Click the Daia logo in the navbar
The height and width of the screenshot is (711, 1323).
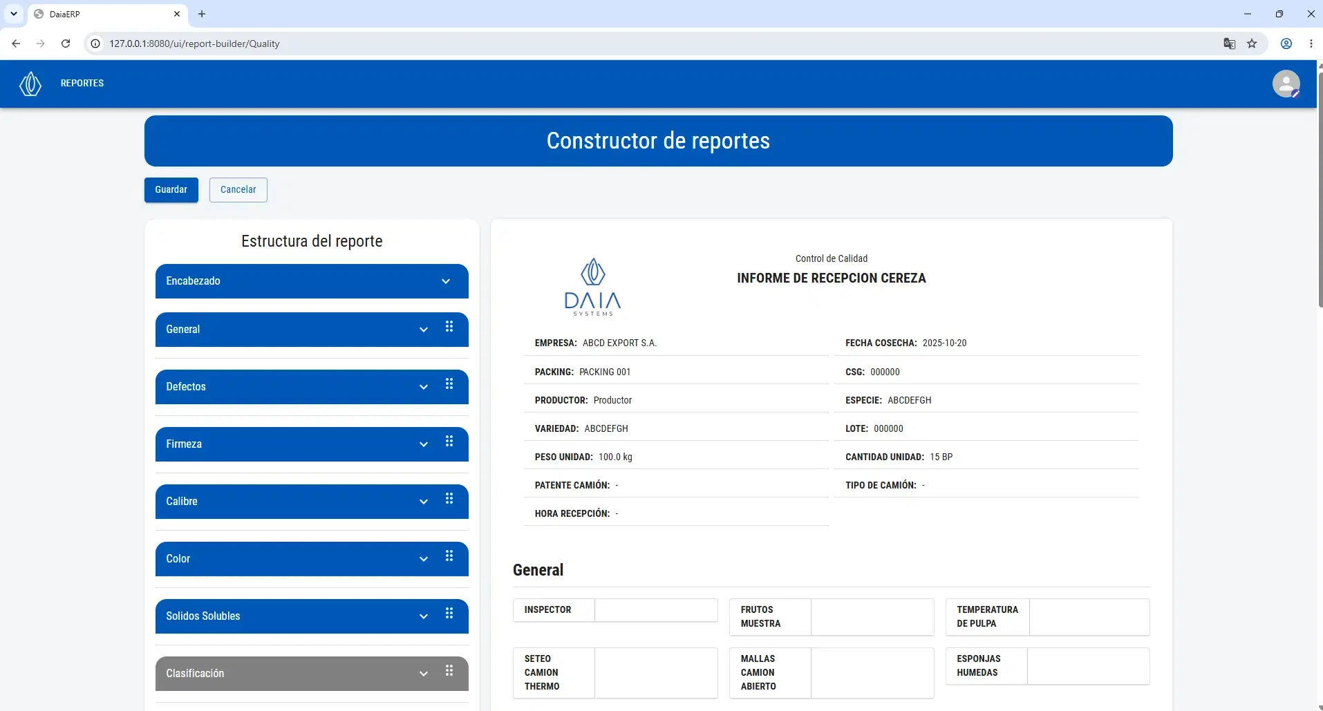[x=30, y=84]
